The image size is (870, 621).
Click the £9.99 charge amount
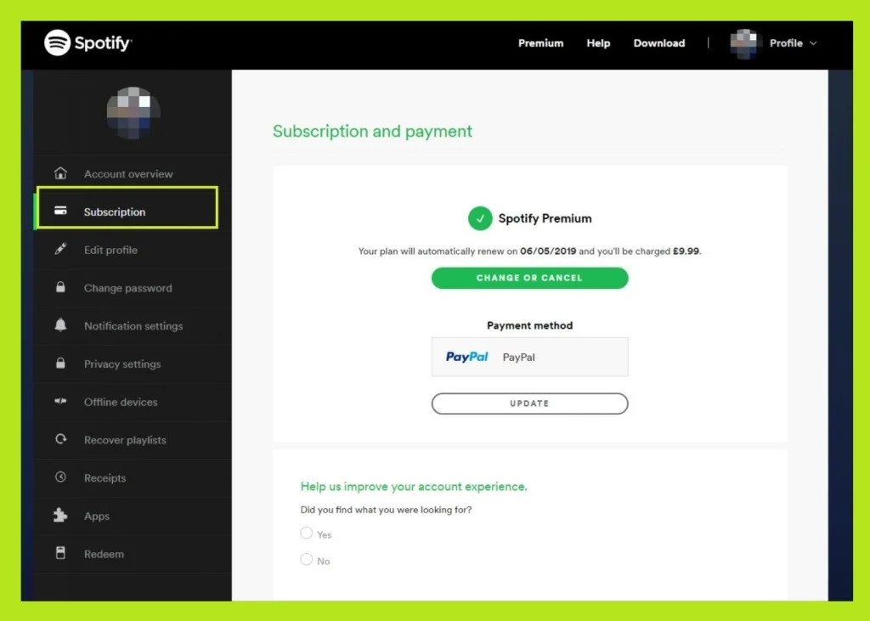(686, 251)
